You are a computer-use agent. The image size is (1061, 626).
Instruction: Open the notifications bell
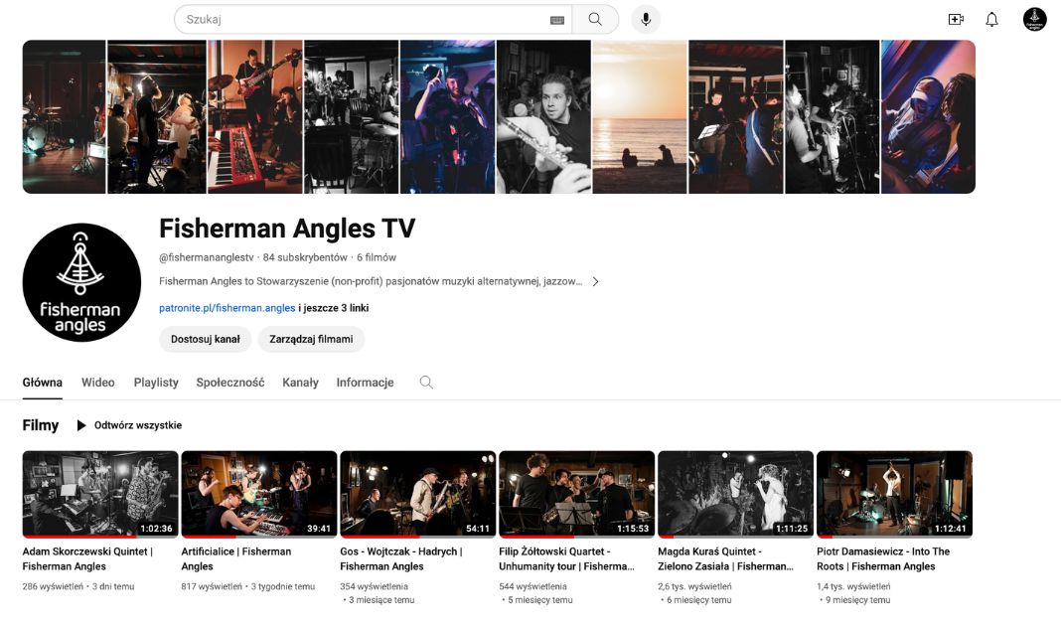coord(991,19)
